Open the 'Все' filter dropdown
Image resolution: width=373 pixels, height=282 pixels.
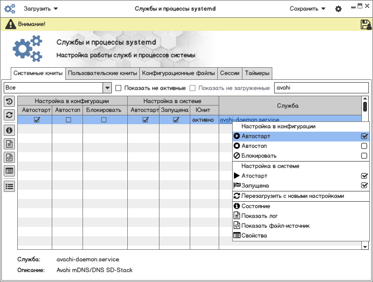[x=107, y=88]
